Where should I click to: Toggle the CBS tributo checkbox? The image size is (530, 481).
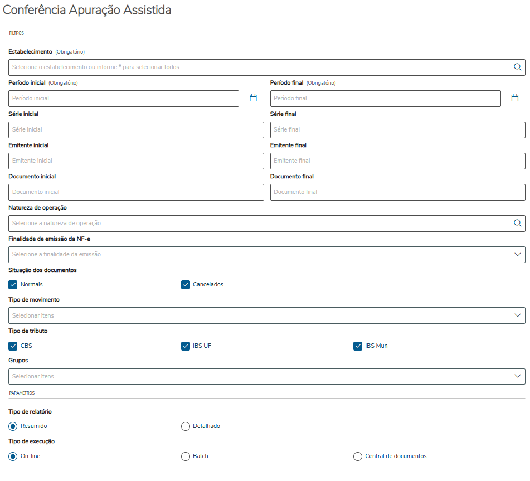pos(13,346)
